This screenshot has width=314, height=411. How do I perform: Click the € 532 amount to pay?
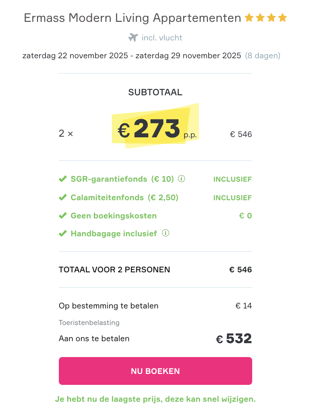[x=234, y=339]
